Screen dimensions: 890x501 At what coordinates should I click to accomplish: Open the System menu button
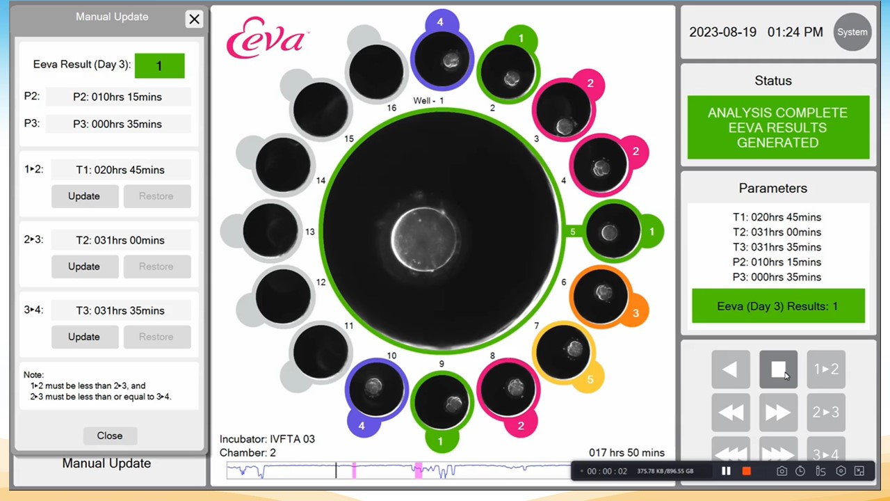pos(852,32)
